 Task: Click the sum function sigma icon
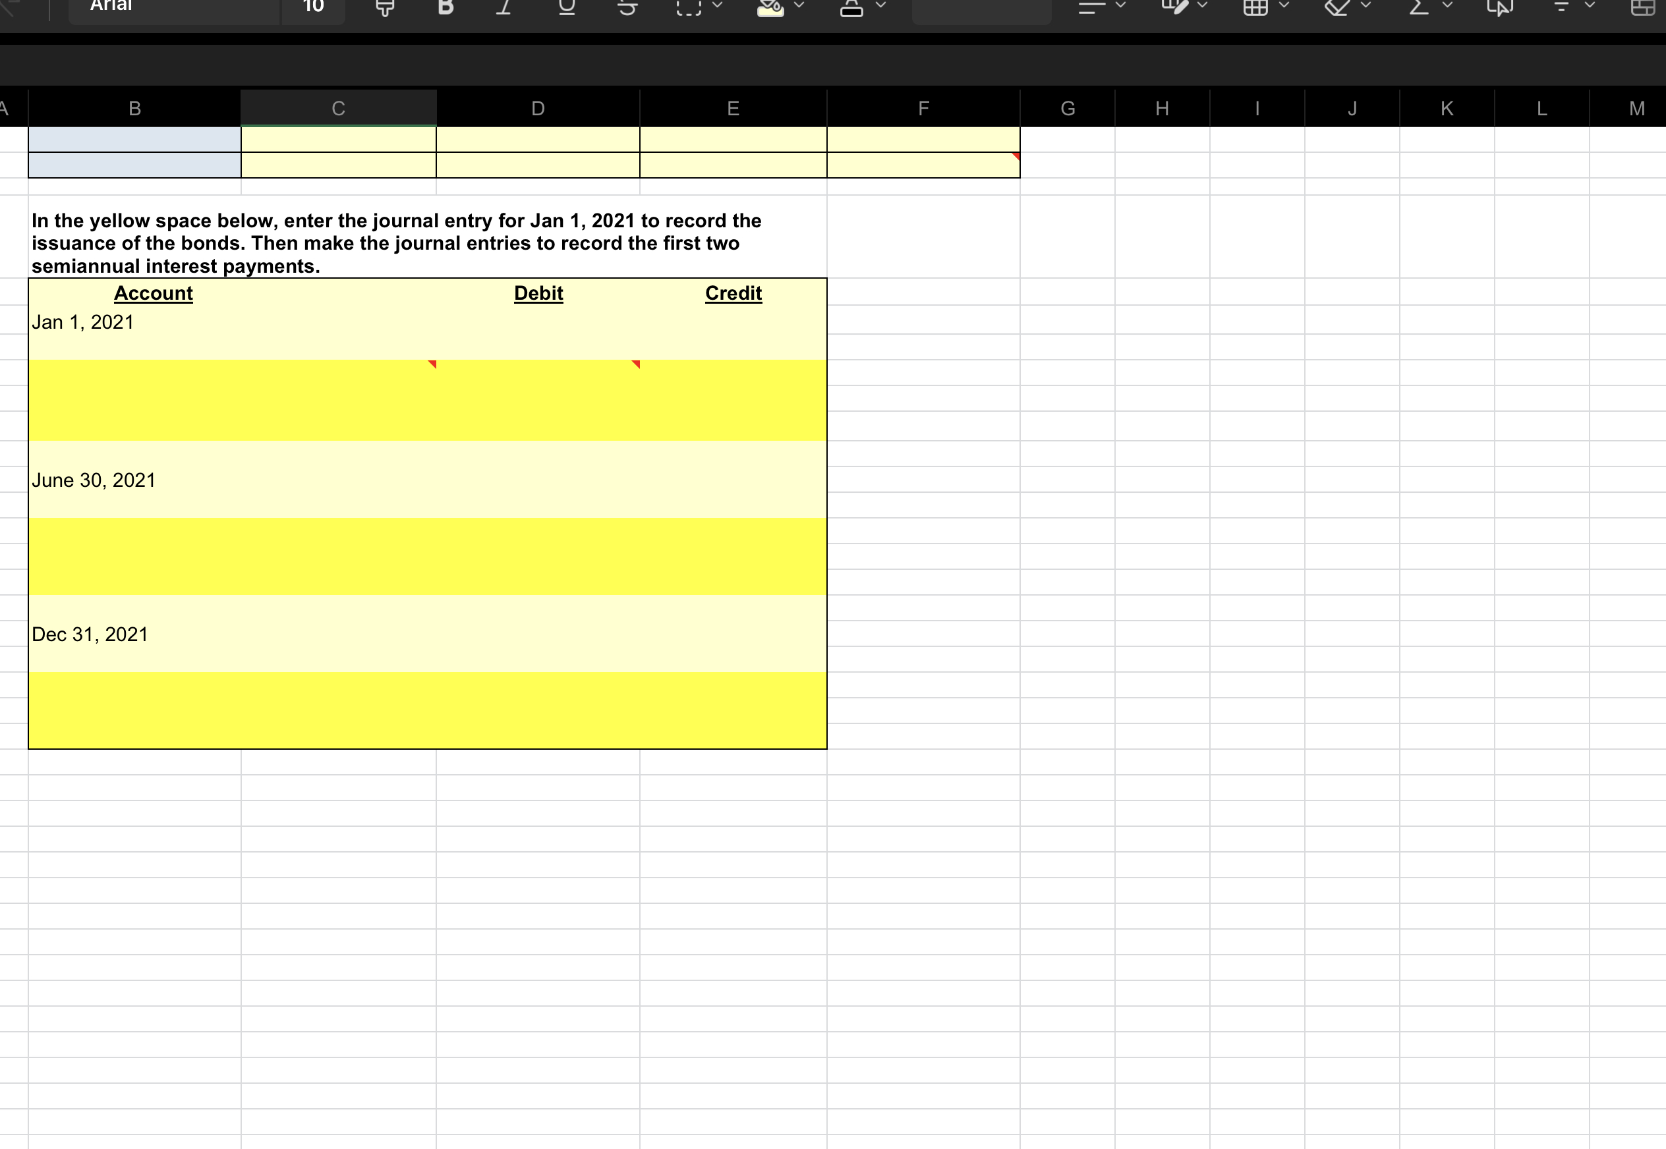pos(1418,7)
